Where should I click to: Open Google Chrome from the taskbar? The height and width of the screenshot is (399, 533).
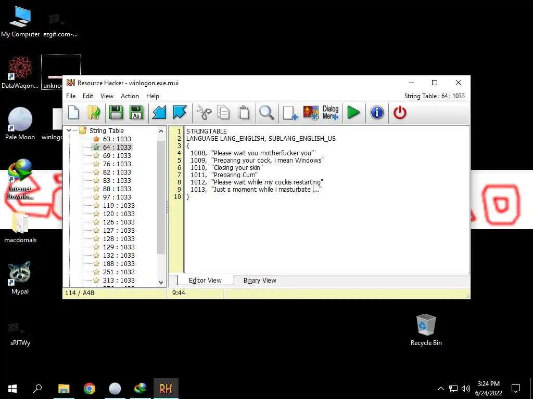[90, 389]
